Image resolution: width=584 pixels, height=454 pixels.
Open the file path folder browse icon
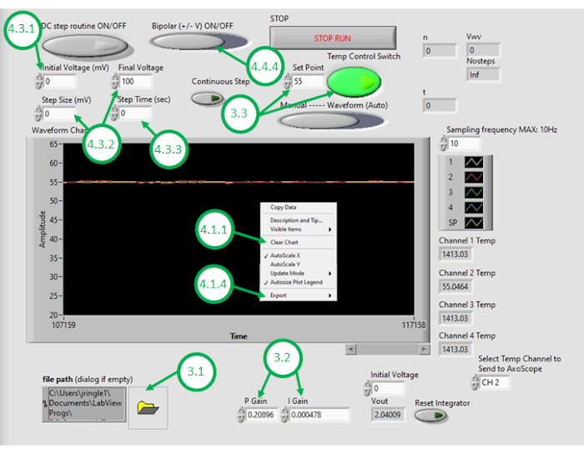pyautogui.click(x=148, y=408)
